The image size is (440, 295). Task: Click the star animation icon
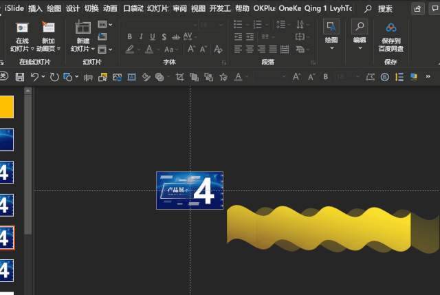tap(223, 77)
